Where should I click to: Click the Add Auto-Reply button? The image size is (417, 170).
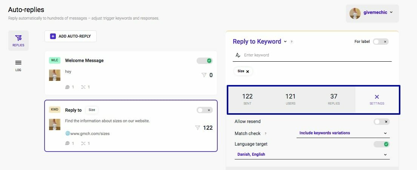[71, 36]
